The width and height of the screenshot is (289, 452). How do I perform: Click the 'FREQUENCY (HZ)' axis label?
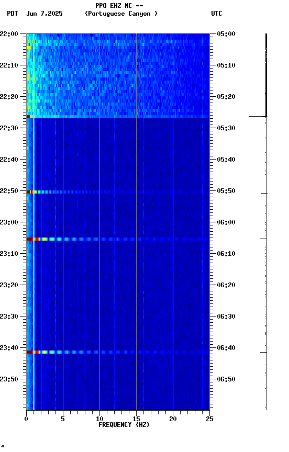point(124,425)
